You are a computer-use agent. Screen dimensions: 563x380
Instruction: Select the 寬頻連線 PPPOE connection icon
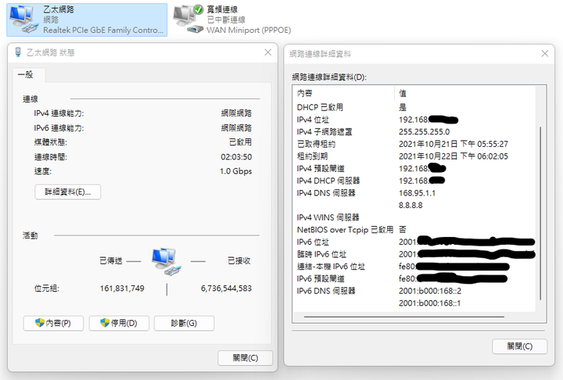(188, 20)
